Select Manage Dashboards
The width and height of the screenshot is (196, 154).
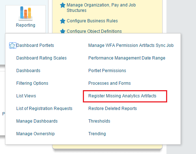click(x=37, y=121)
